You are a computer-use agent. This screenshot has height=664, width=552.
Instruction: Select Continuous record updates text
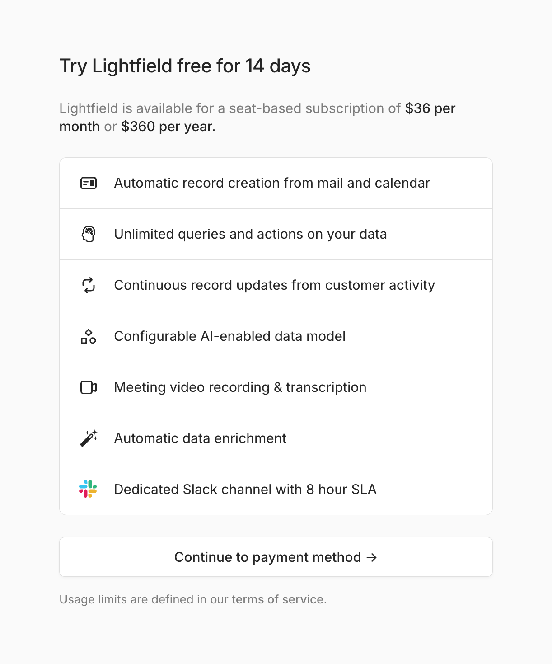[x=274, y=285]
